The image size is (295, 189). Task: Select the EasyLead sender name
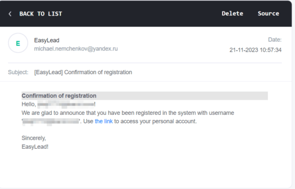(47, 40)
